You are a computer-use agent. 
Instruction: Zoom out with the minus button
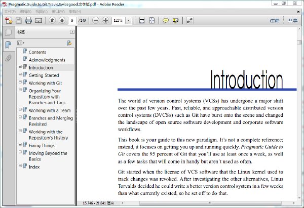96,20
